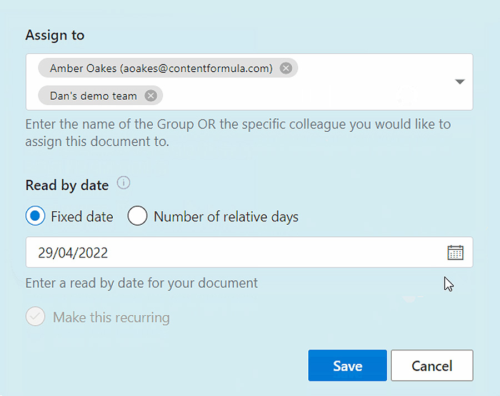The height and width of the screenshot is (396, 500).
Task: Click the Dan's demo team chip label
Action: [x=93, y=96]
